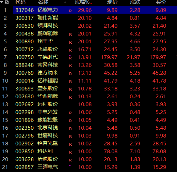Click the R marker beside 宁德时代
The image size is (177, 172).
tap(70, 58)
